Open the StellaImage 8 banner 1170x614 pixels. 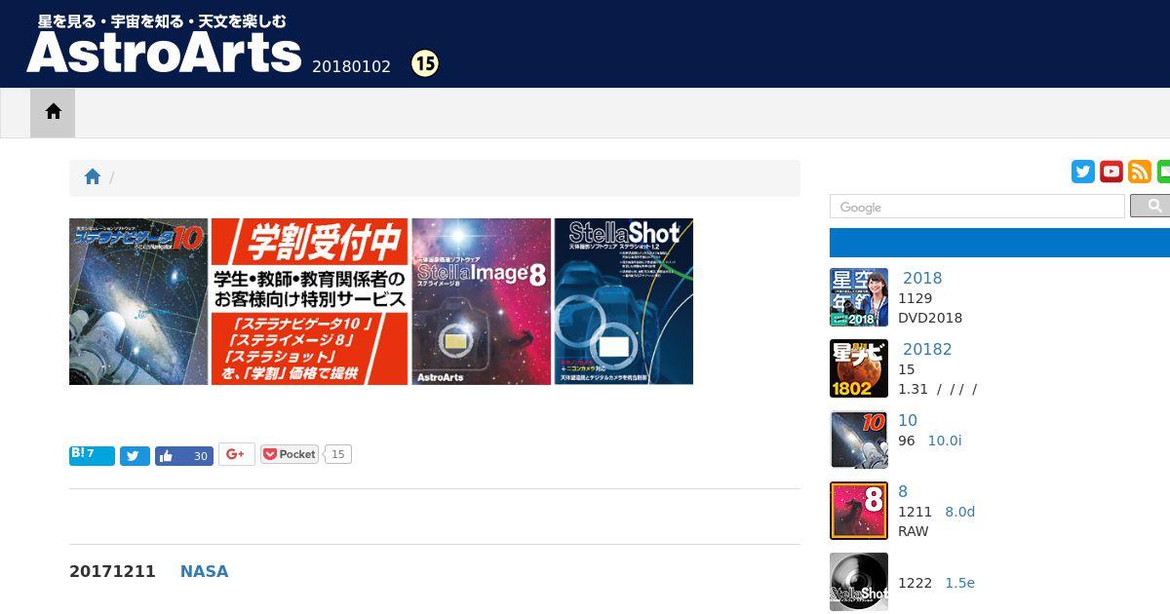click(x=482, y=301)
